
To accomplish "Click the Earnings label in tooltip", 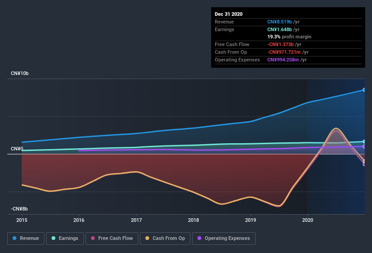I will coord(224,29).
